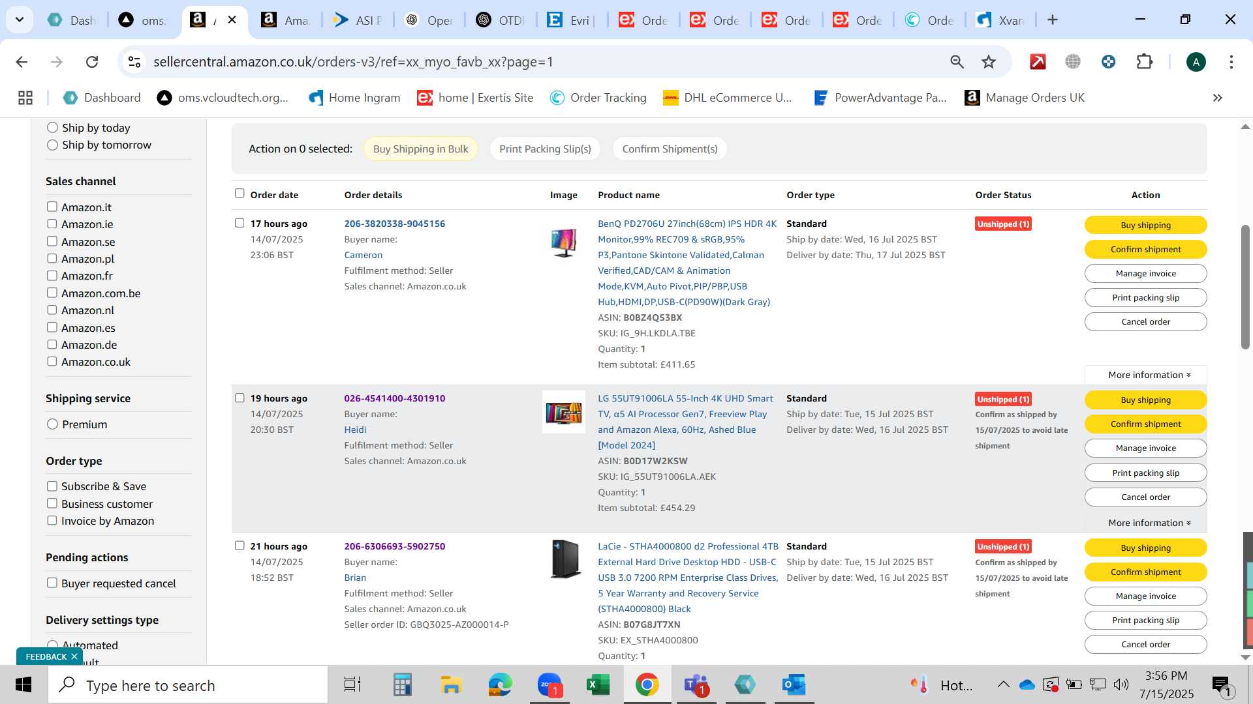Bookmark this page with the star icon

[989, 62]
